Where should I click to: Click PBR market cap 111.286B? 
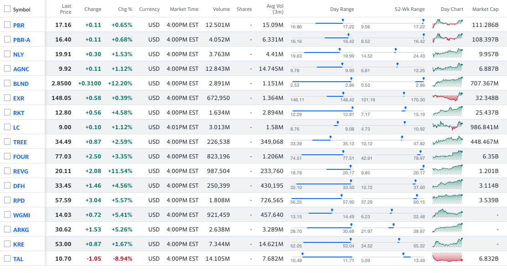(485, 25)
